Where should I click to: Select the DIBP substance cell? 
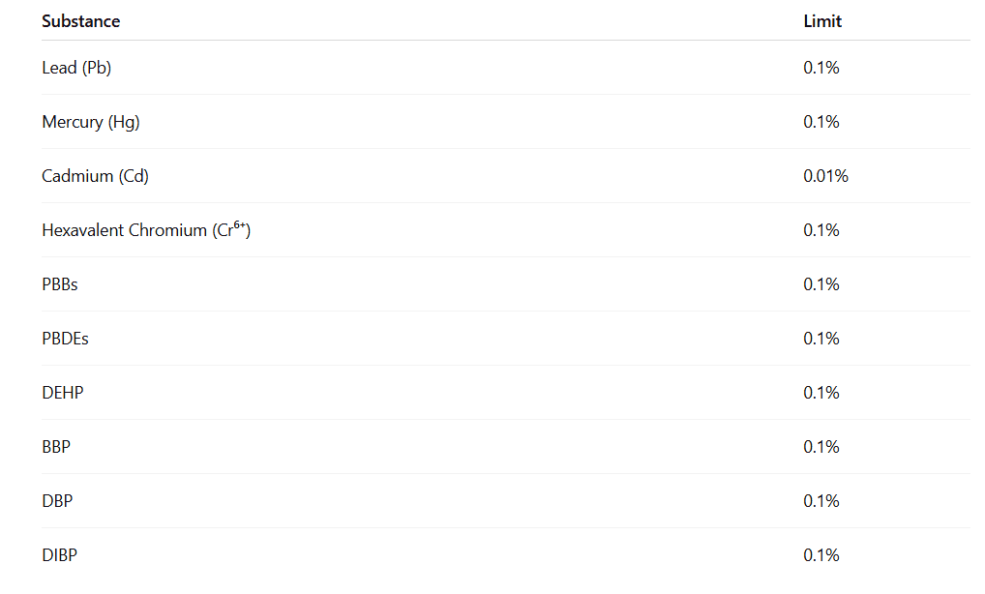click(x=59, y=555)
